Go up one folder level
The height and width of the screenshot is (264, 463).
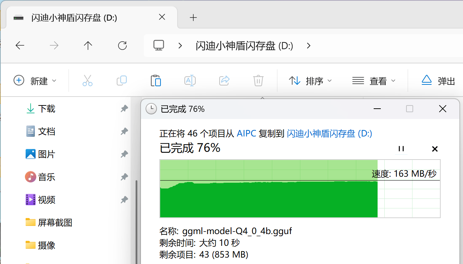click(88, 46)
